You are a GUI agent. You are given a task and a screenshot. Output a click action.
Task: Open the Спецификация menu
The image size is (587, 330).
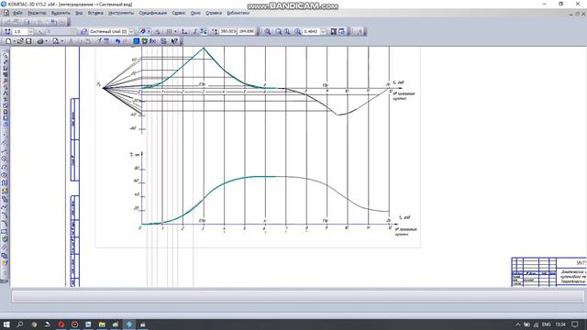(x=153, y=13)
